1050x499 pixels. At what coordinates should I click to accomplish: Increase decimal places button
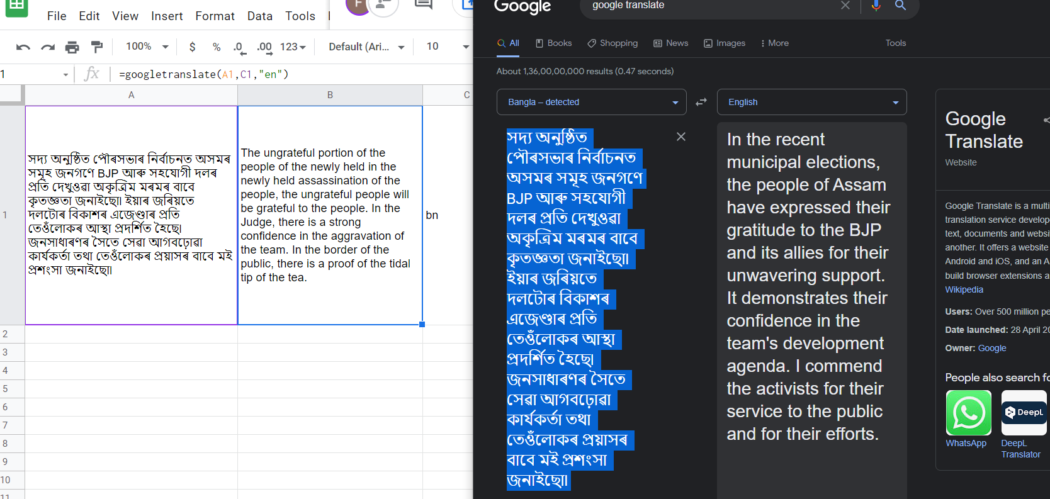click(264, 47)
